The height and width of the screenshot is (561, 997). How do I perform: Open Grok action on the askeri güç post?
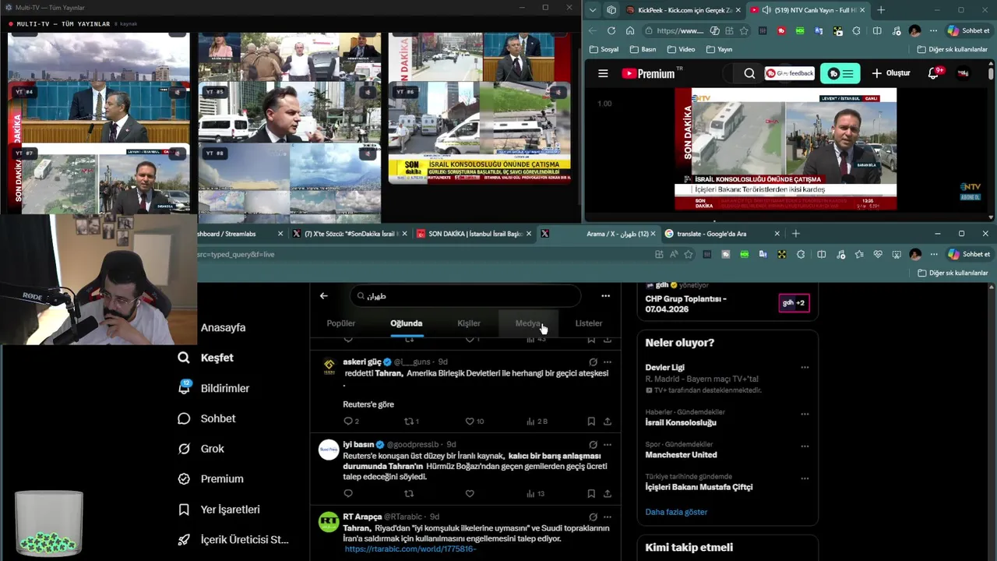pyautogui.click(x=593, y=362)
